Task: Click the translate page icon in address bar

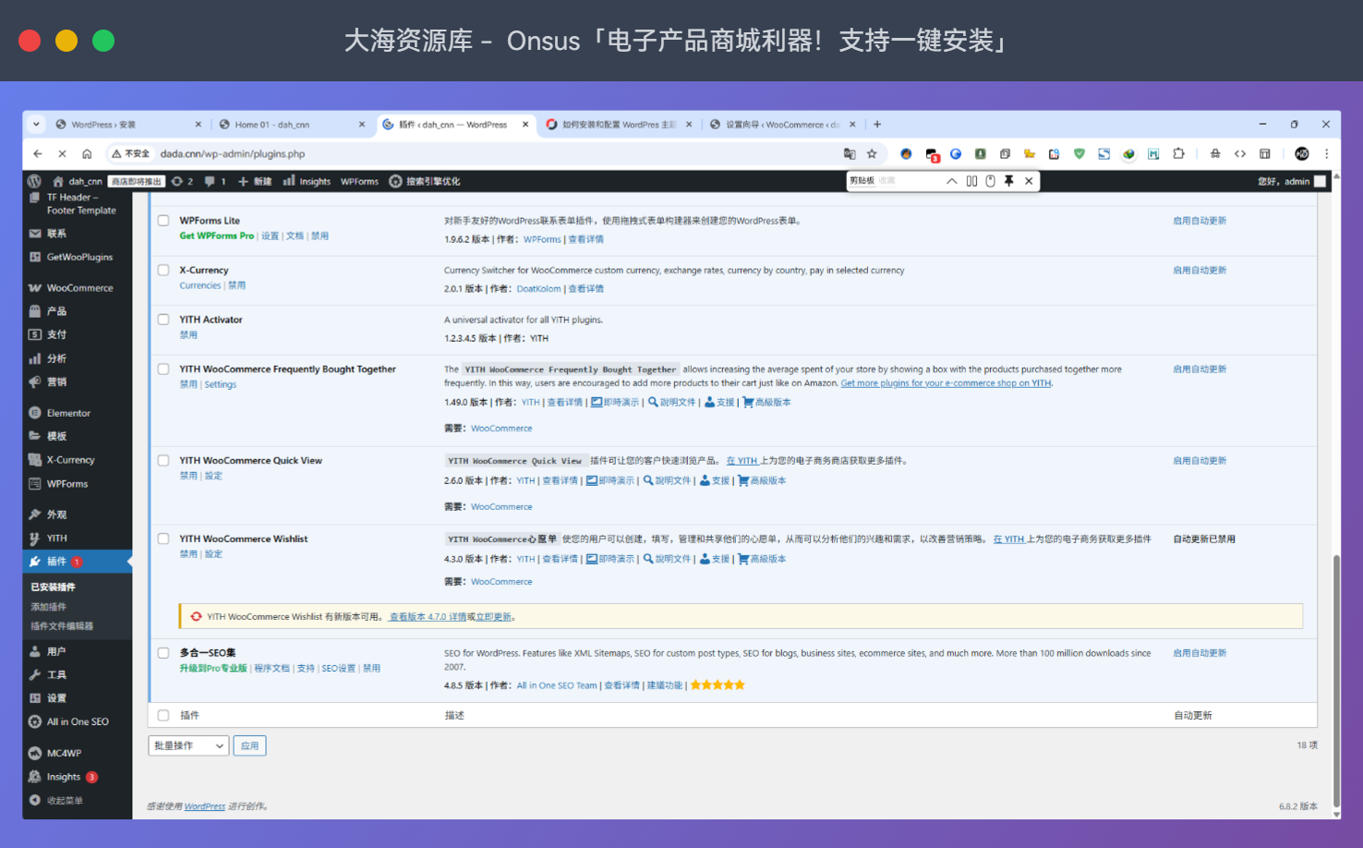Action: [x=850, y=154]
